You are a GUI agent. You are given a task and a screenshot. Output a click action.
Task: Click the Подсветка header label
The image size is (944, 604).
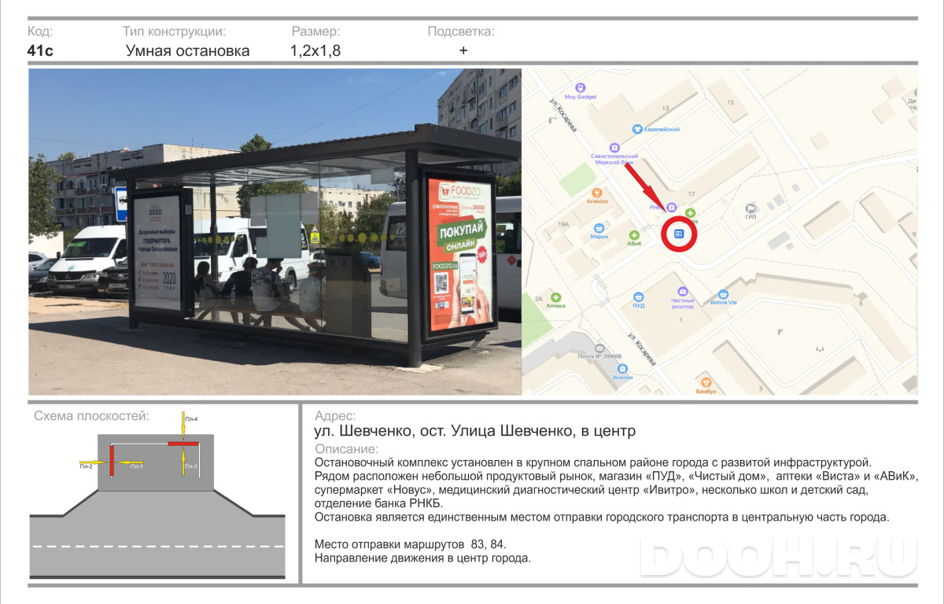[x=461, y=31]
